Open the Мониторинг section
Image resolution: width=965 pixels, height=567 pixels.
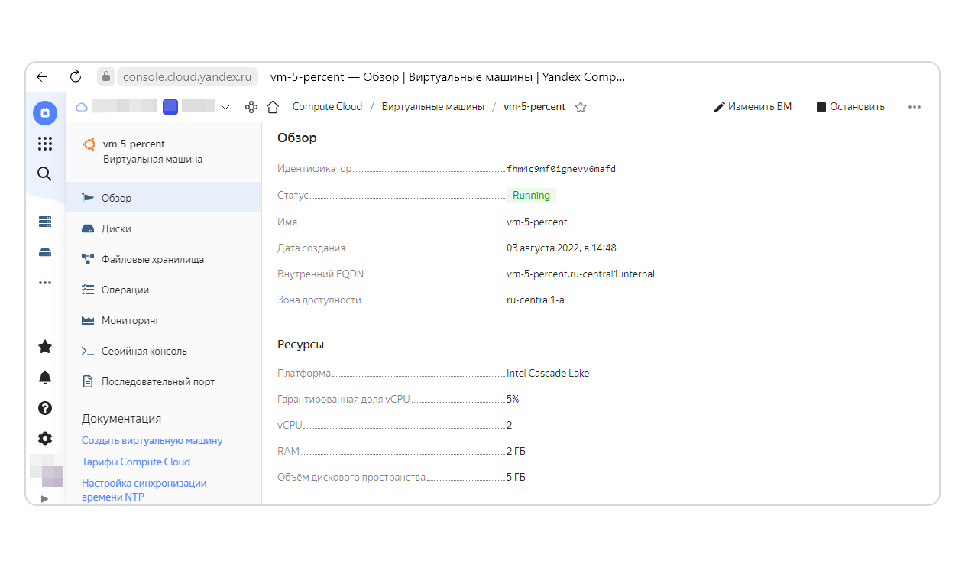click(x=164, y=320)
